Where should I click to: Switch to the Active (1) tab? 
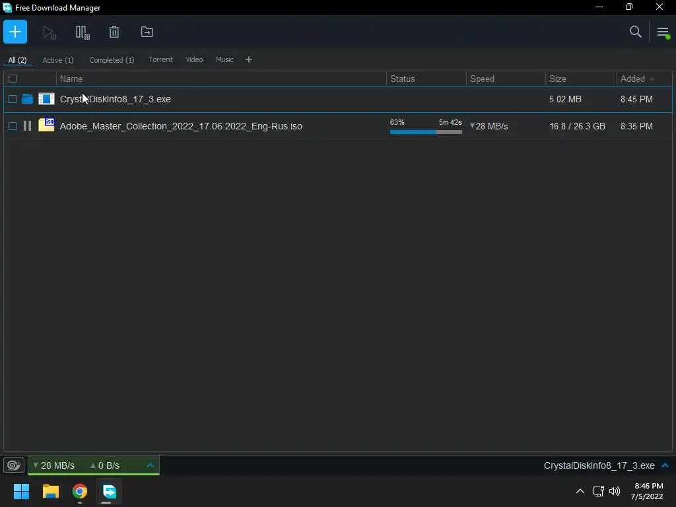click(x=58, y=60)
